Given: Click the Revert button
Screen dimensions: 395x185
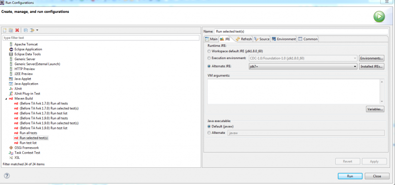Looking at the screenshot, I should 348,161.
